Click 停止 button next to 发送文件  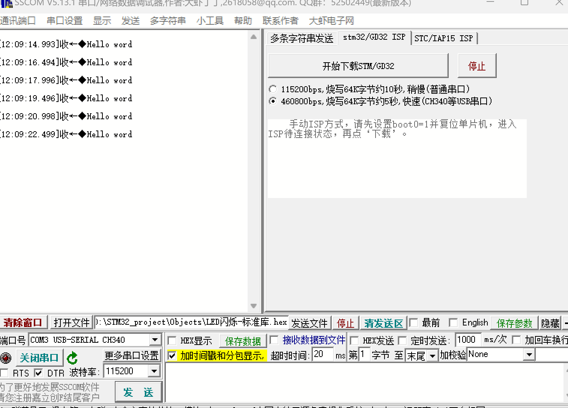click(x=345, y=323)
